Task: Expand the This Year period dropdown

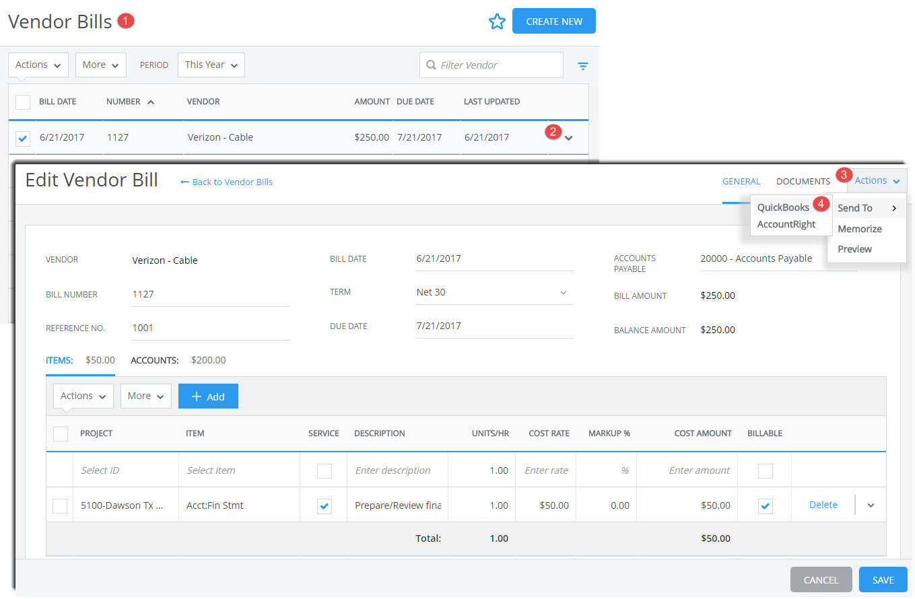Action: tap(211, 65)
